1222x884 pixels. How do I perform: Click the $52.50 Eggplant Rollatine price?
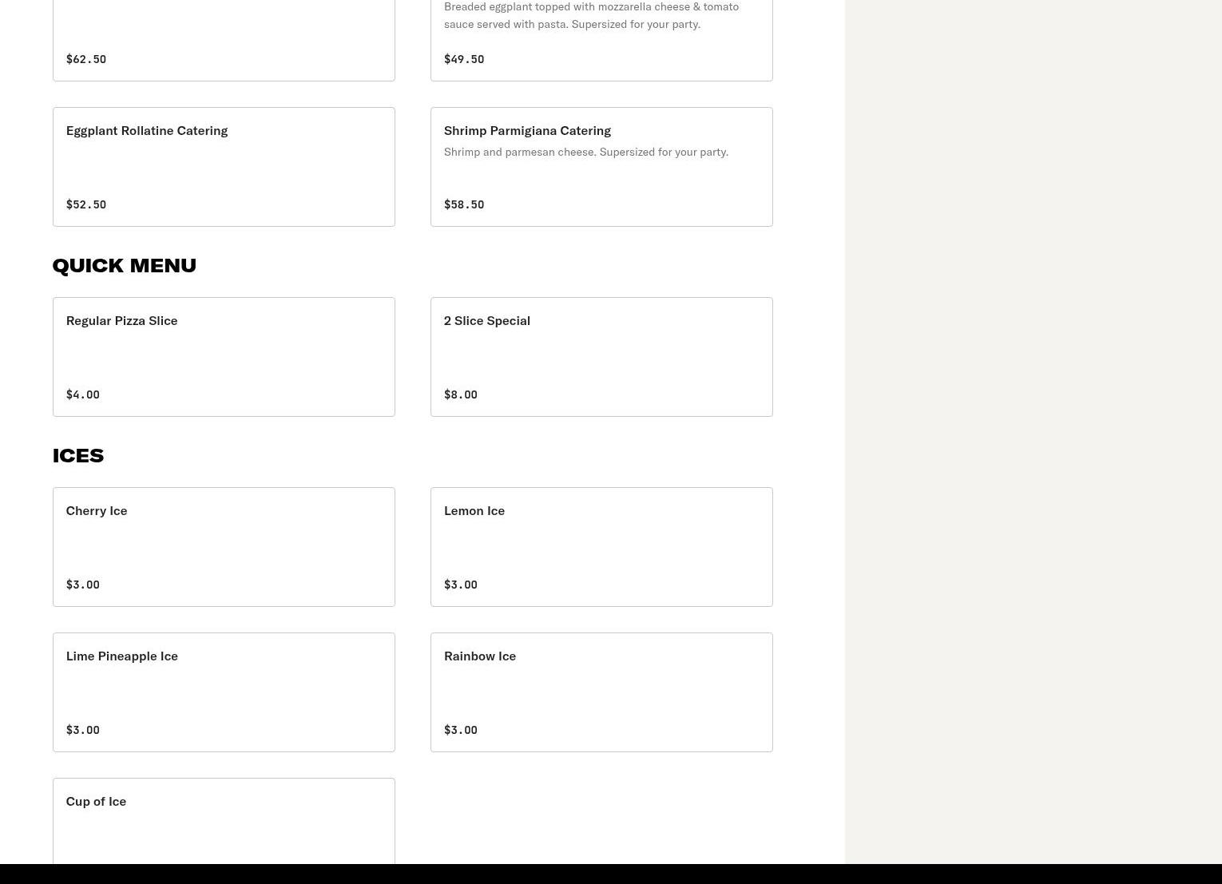tap(86, 204)
